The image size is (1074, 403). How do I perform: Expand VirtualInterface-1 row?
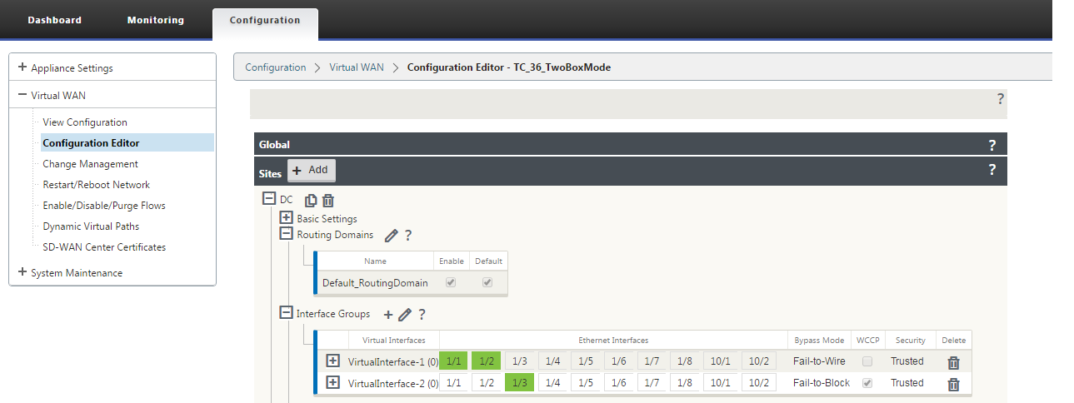(x=332, y=361)
